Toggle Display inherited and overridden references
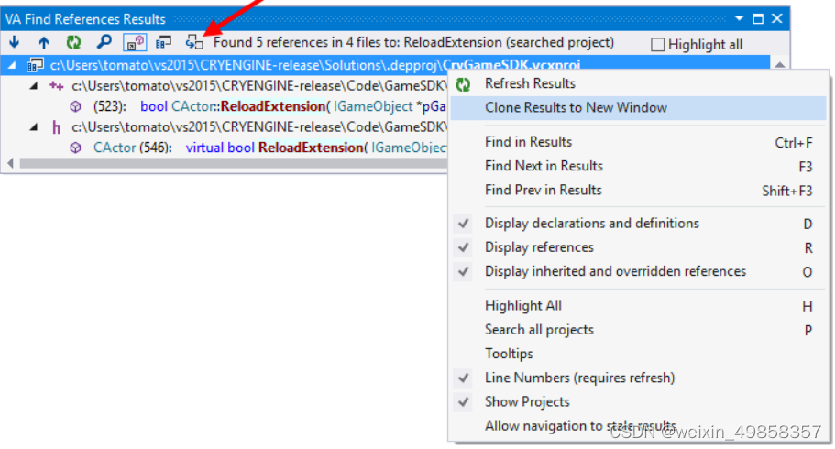The height and width of the screenshot is (449, 835). click(x=638, y=271)
